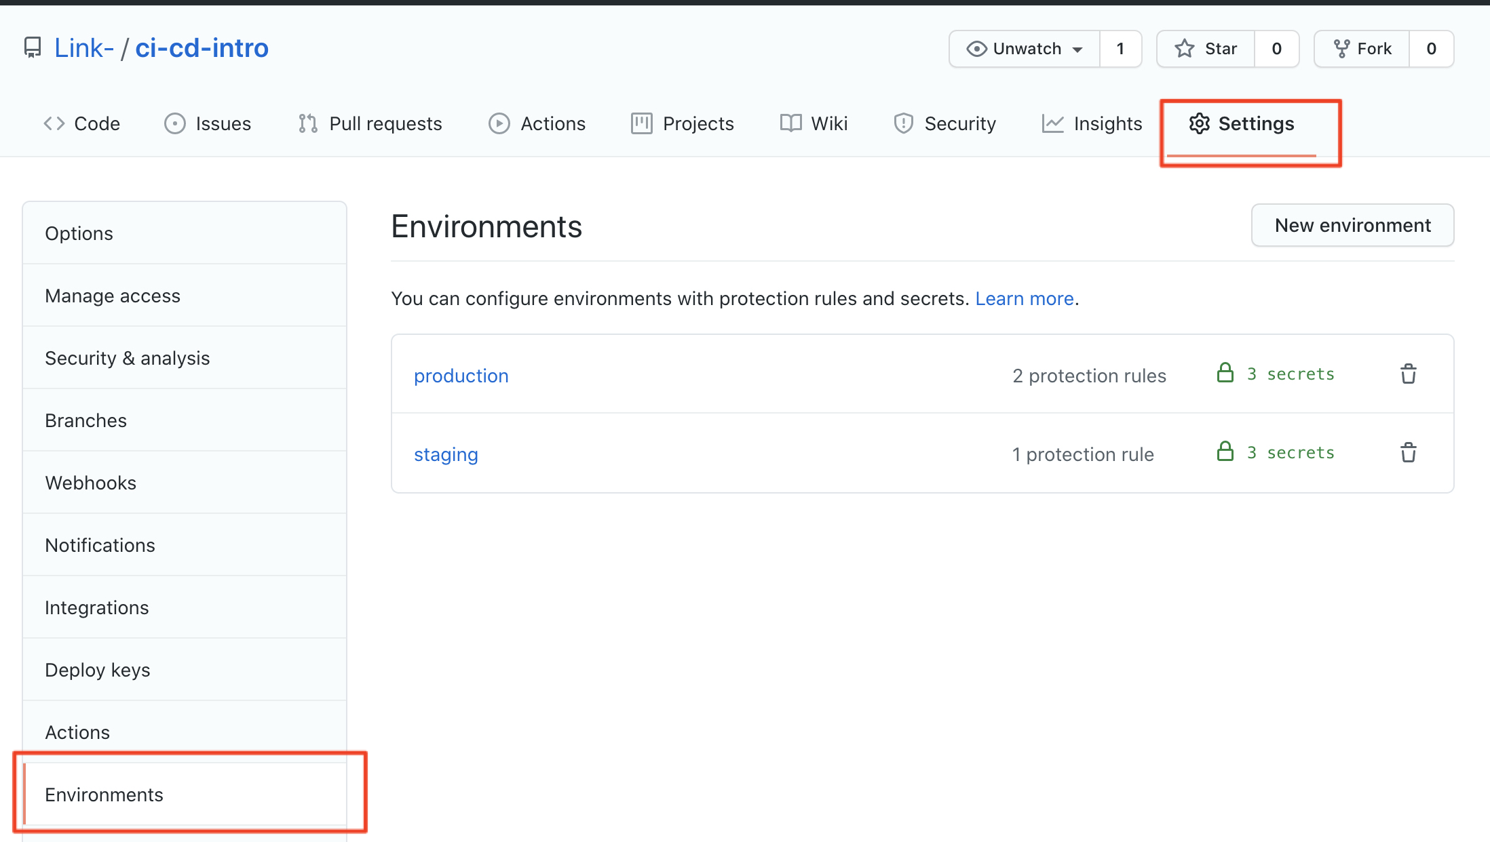
Task: Click the Actions play icon in the top navigation
Action: click(499, 123)
